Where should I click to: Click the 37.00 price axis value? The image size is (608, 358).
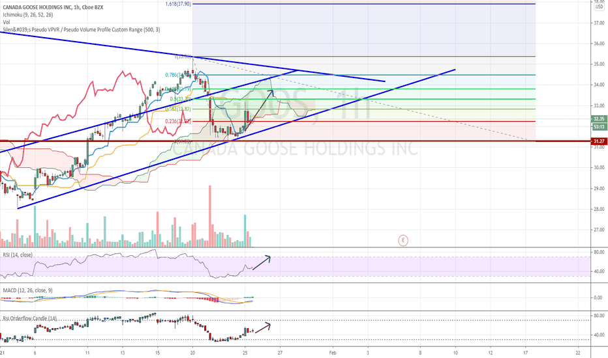click(599, 23)
